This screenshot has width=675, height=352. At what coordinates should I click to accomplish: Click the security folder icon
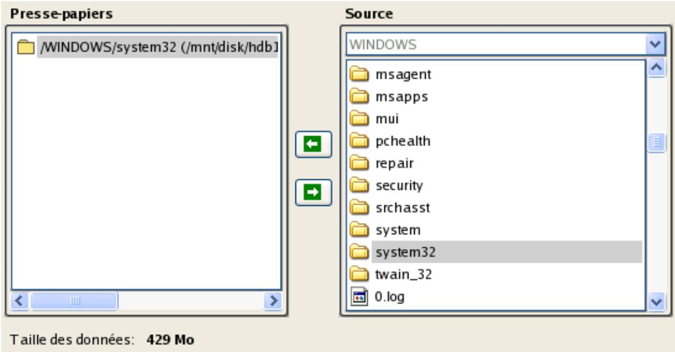pyautogui.click(x=359, y=186)
